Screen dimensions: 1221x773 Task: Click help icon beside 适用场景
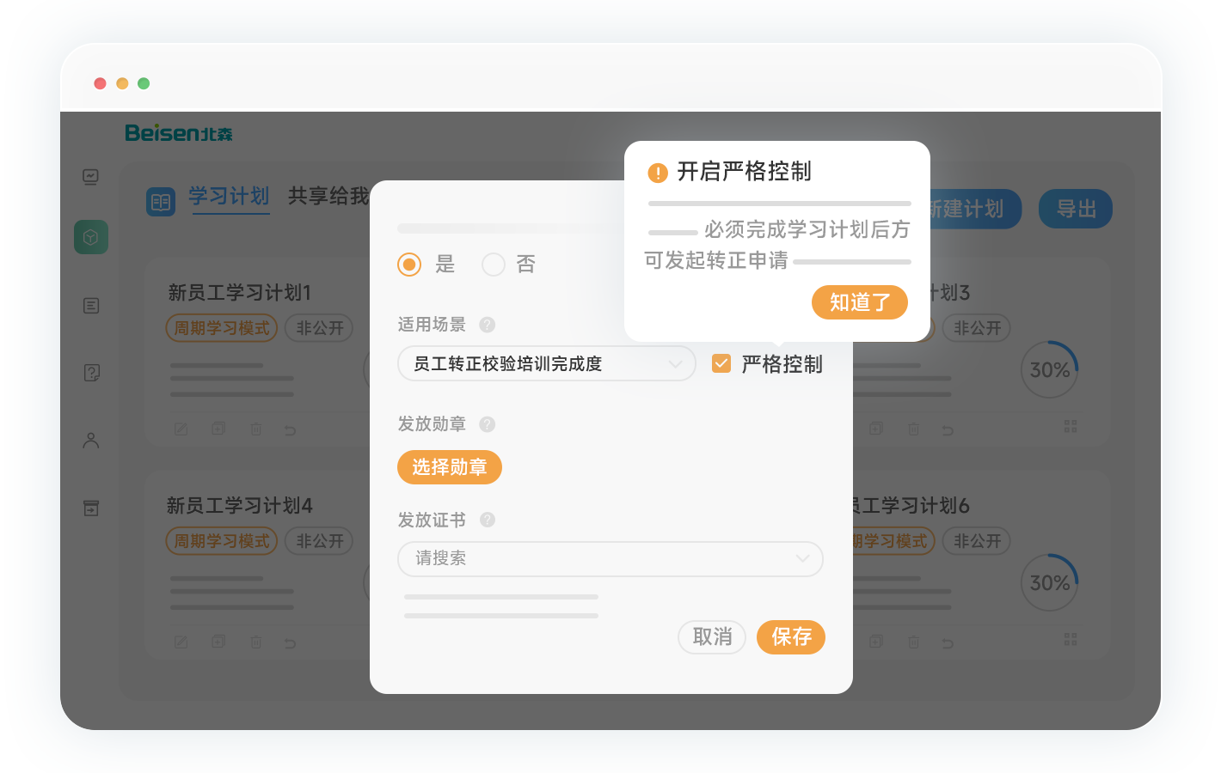point(487,325)
